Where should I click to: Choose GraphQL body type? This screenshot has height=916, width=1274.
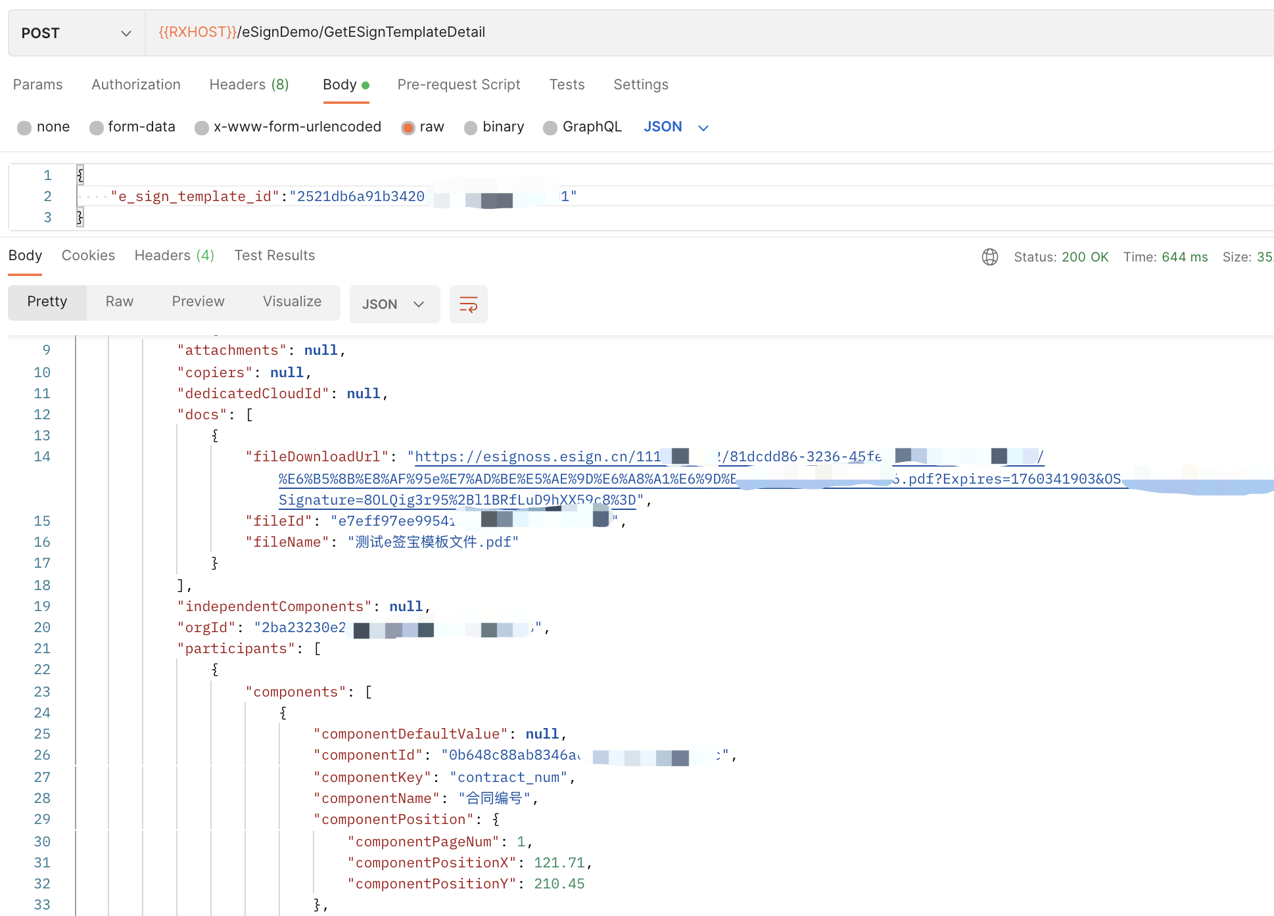pyautogui.click(x=550, y=127)
